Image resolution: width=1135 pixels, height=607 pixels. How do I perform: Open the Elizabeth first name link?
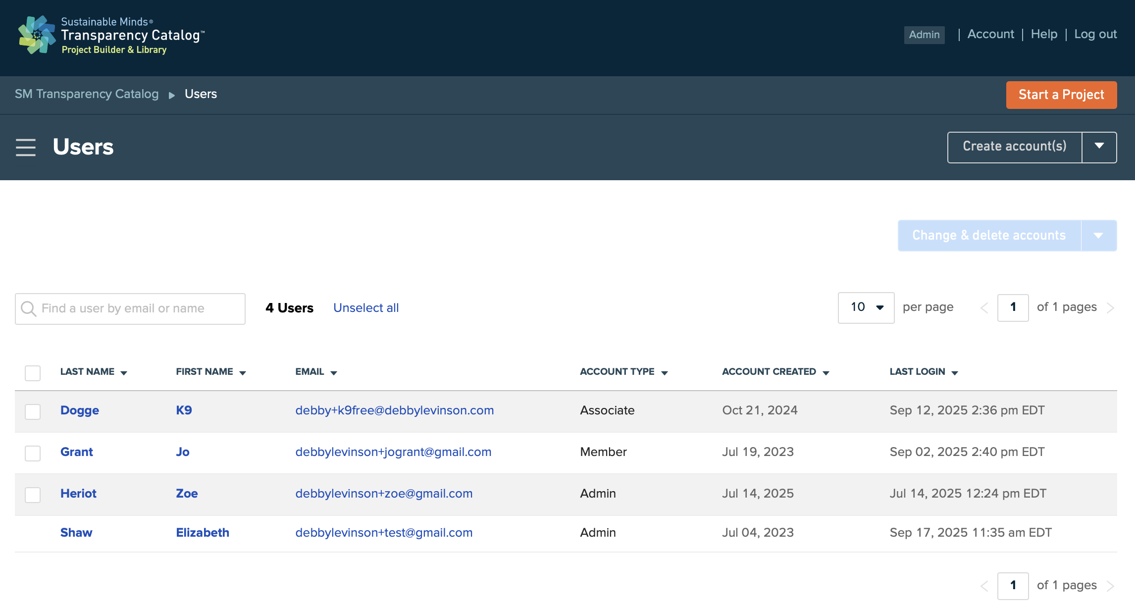click(203, 533)
